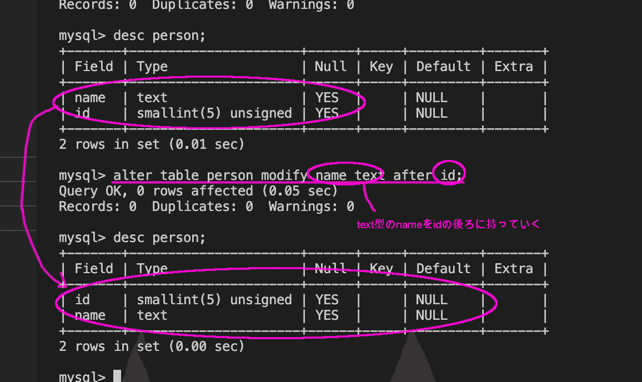
Task: Click the 'Extra' header in the second table
Action: click(x=514, y=269)
